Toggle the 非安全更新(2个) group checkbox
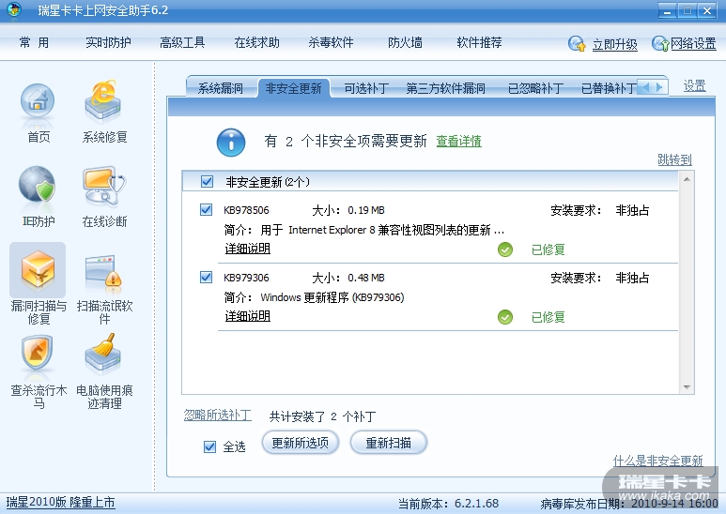Screen dimensions: 726x514 pos(207,182)
